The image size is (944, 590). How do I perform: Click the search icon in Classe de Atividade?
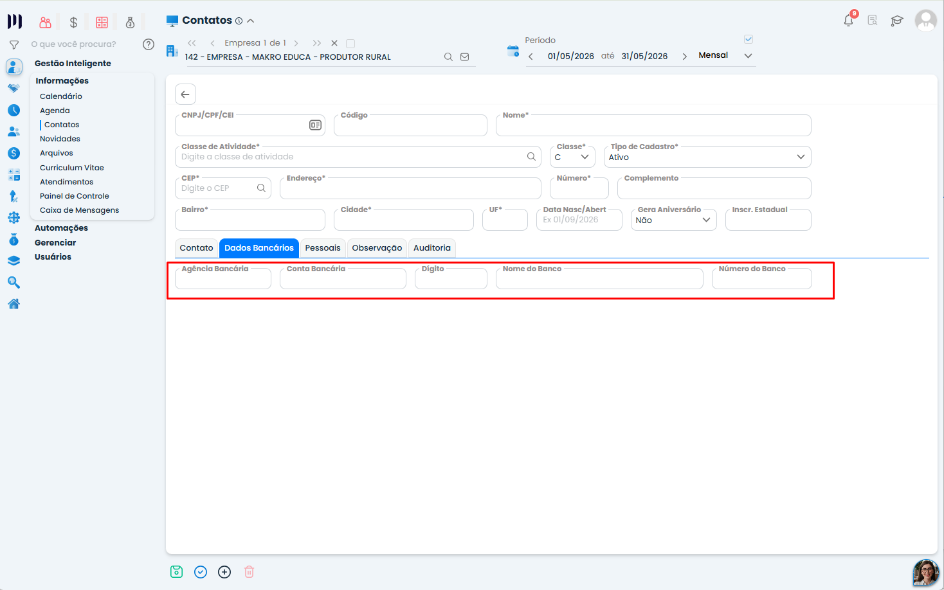click(531, 156)
